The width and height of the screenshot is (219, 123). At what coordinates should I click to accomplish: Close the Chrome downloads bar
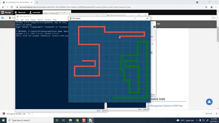click(x=216, y=113)
